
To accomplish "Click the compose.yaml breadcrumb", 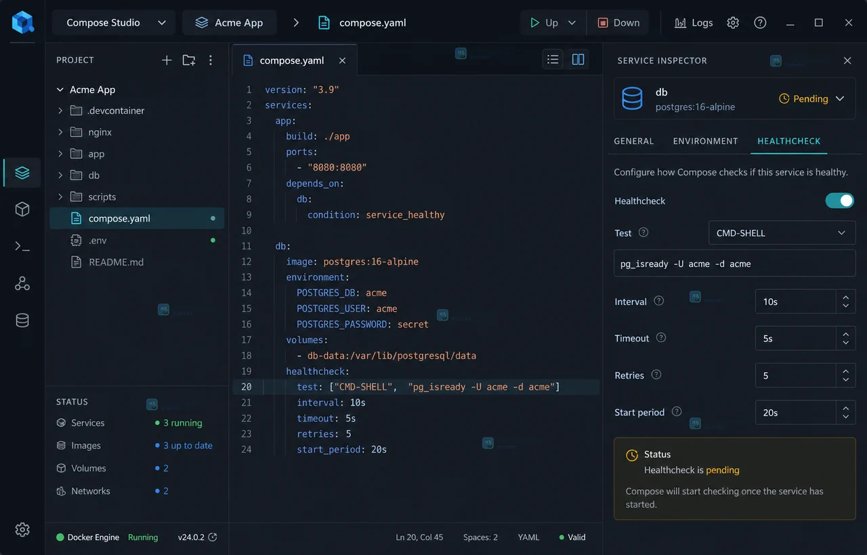I will coord(363,22).
